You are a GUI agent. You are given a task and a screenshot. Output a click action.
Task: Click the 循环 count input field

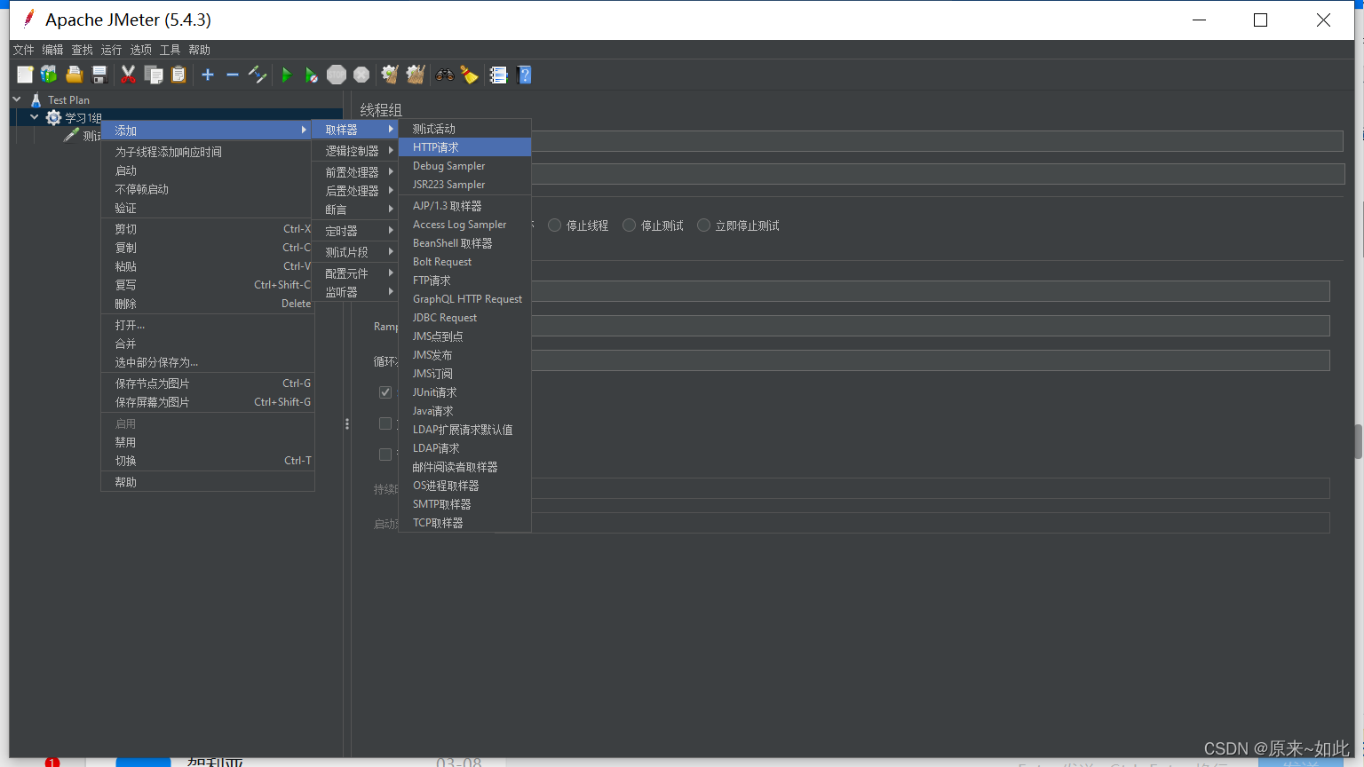(x=930, y=360)
